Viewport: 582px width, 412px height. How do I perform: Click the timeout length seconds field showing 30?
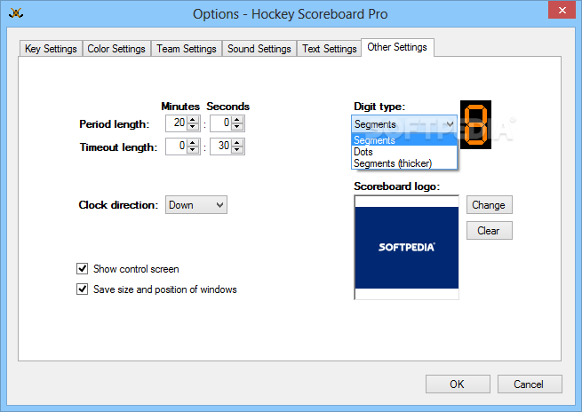point(221,147)
